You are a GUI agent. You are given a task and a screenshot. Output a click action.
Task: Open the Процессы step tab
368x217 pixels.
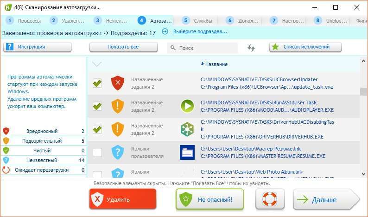coord(23,21)
